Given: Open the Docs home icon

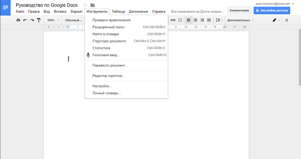Looking at the screenshot, I should 5,8.
